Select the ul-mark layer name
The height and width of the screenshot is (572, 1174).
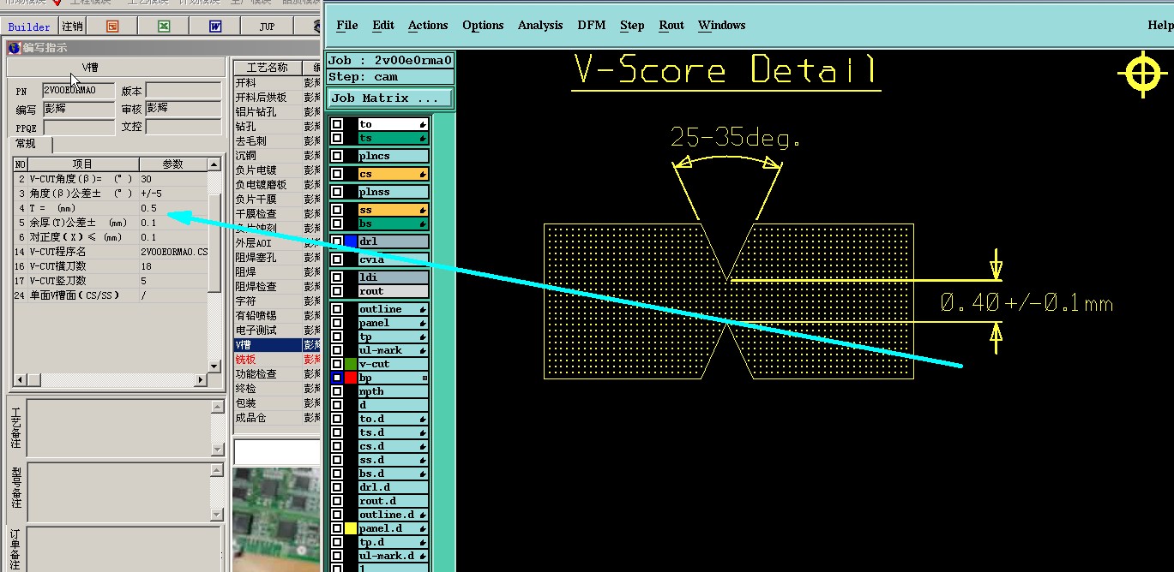(393, 350)
